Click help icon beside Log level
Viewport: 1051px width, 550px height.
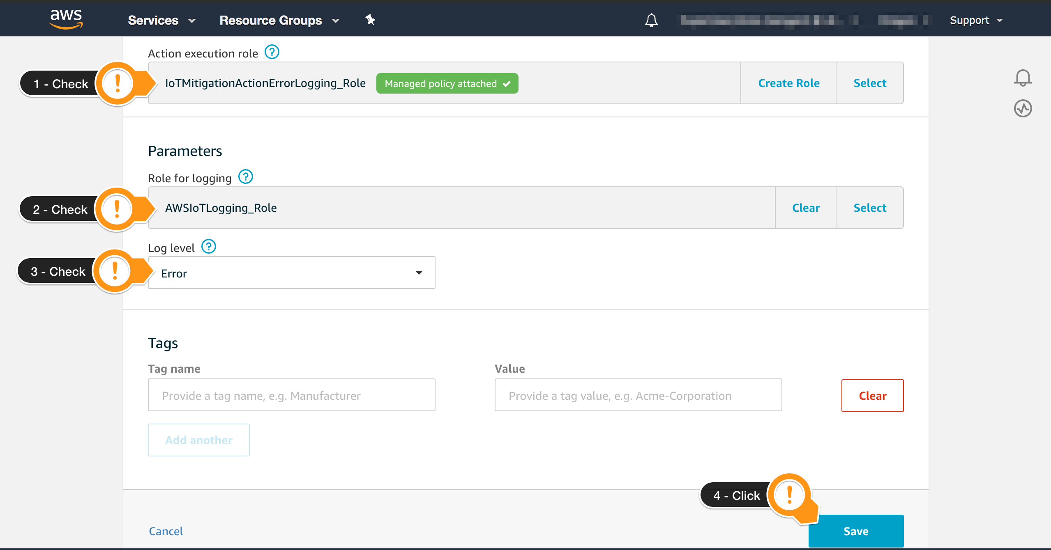209,247
